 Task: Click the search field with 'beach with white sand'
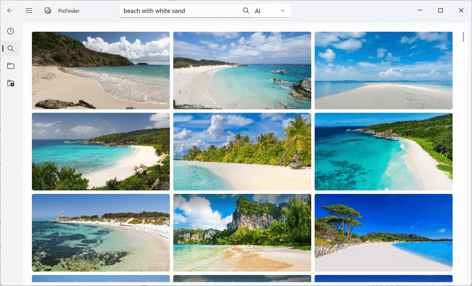(x=181, y=11)
